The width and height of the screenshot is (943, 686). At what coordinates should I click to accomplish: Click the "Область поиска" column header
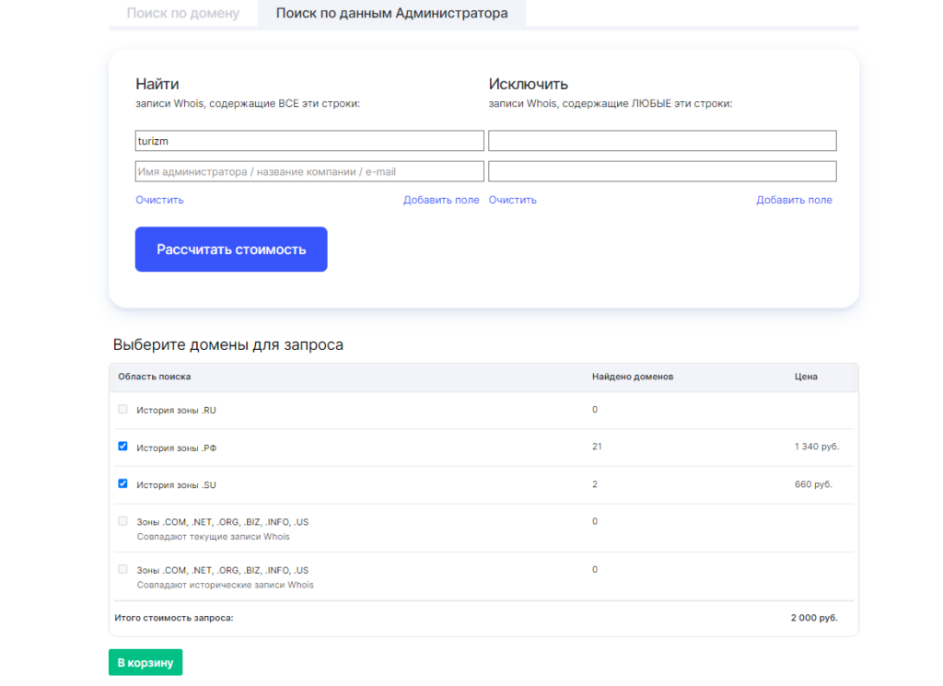[155, 377]
